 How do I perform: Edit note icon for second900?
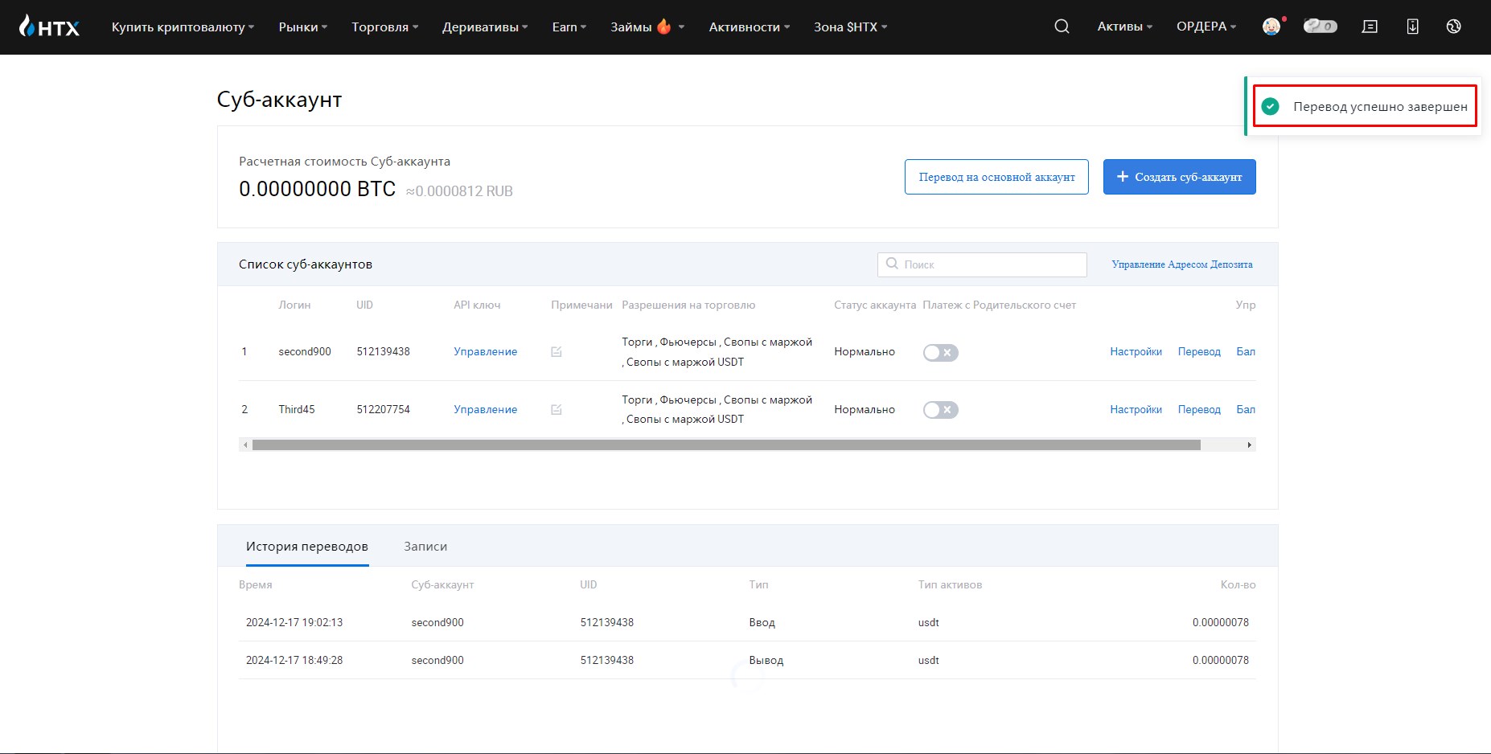click(557, 351)
